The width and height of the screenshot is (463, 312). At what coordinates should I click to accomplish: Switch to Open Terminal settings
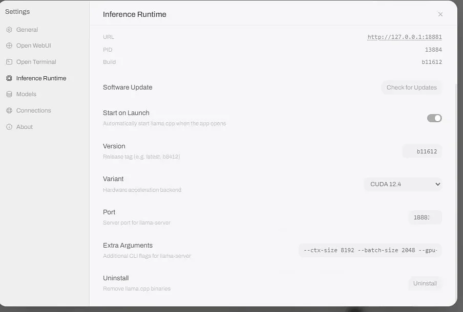pyautogui.click(x=36, y=62)
